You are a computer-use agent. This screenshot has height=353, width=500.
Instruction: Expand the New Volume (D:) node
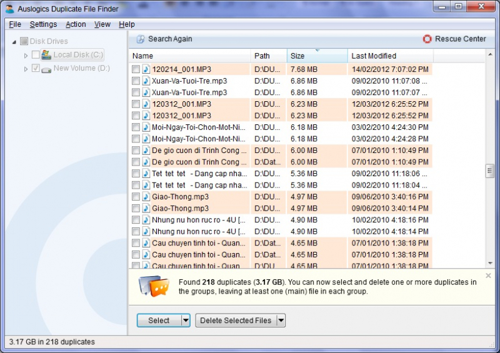(26, 69)
